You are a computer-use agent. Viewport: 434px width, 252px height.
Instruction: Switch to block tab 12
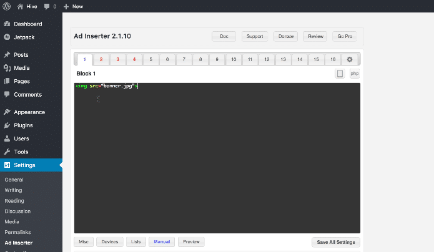pos(267,59)
